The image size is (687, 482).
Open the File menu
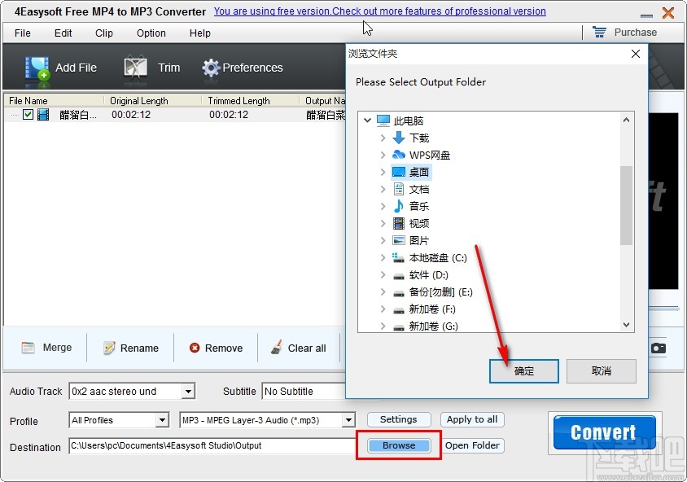tap(21, 33)
